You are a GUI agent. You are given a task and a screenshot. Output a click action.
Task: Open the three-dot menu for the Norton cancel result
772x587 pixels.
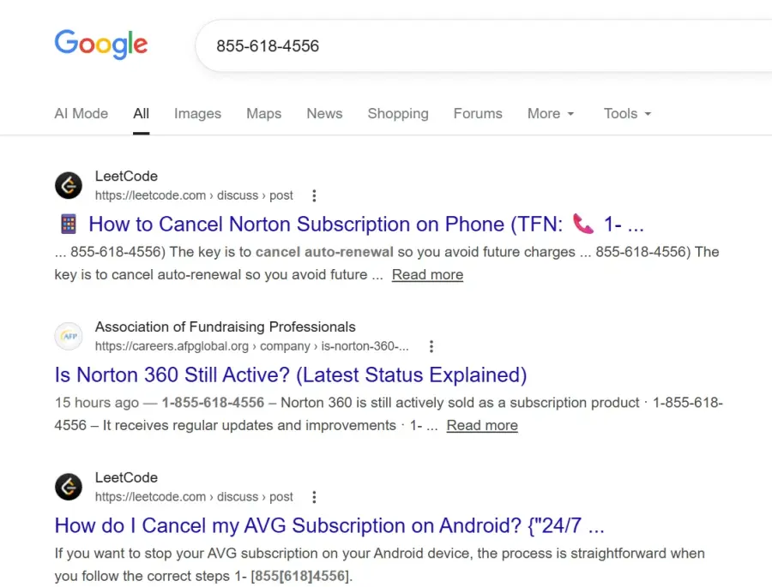coord(314,195)
